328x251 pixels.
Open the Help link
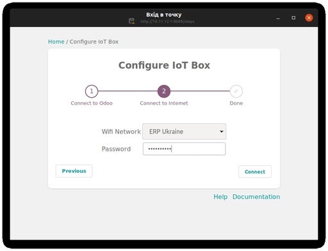coord(220,197)
